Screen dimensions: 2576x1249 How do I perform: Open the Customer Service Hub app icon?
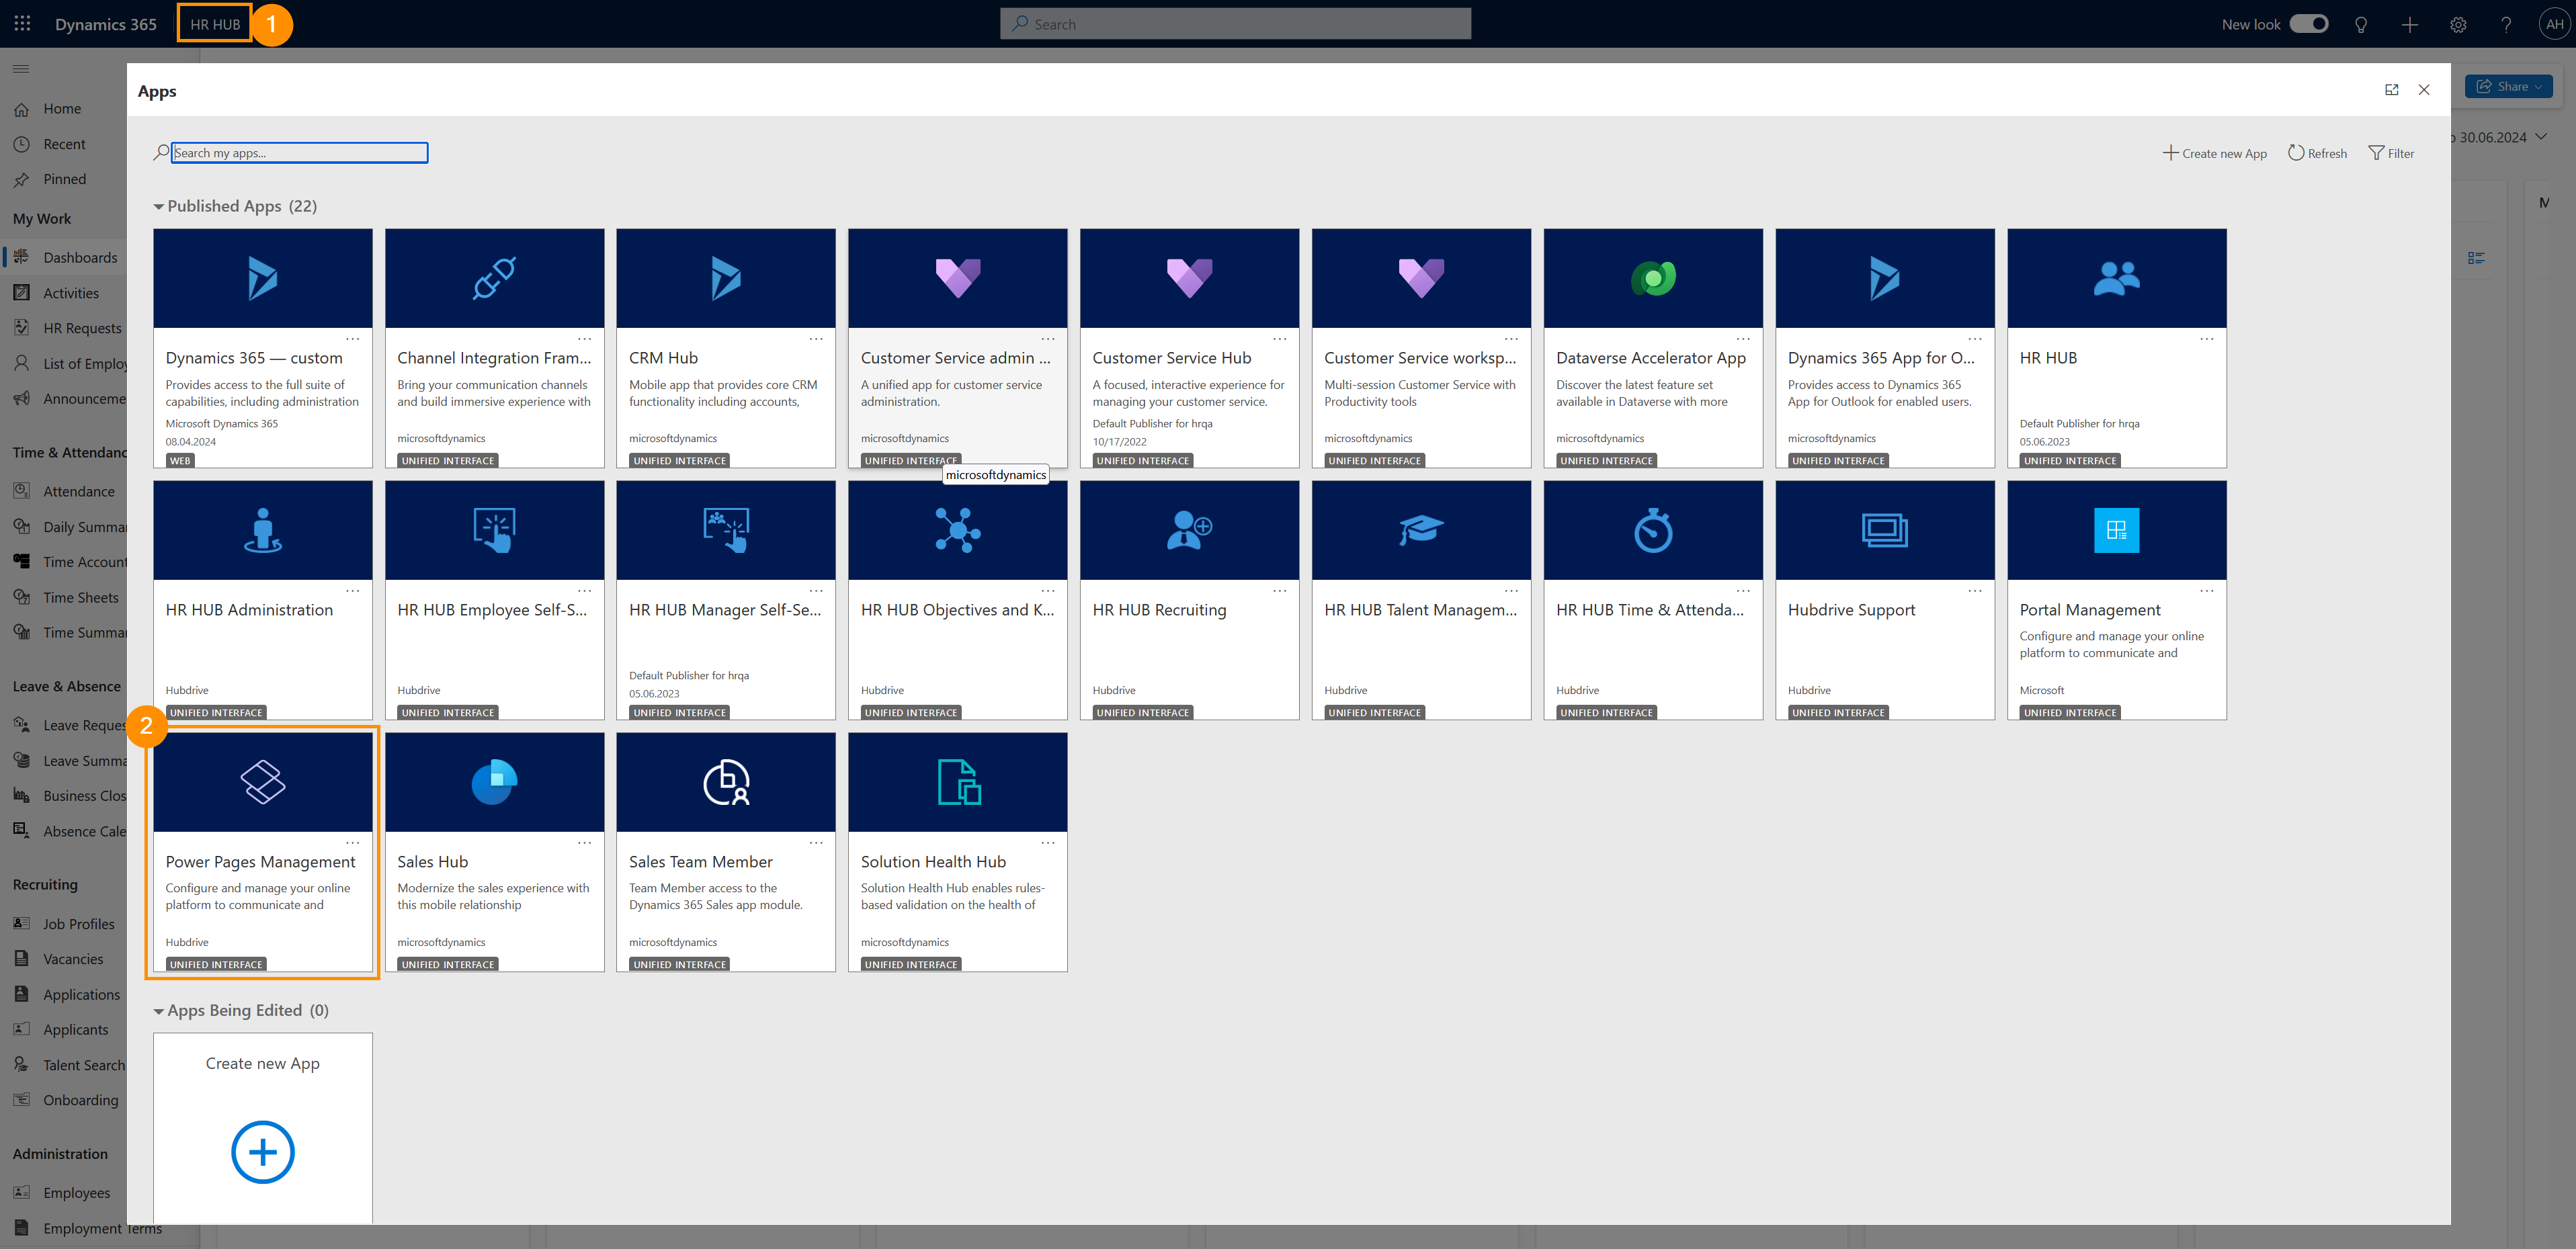tap(1190, 278)
